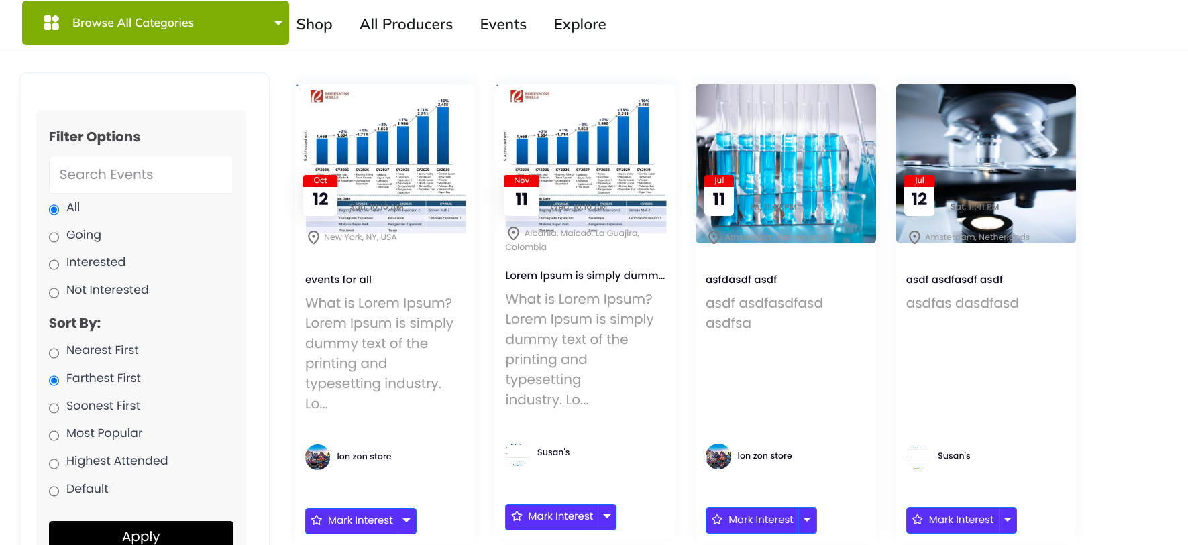Screen dimensions: 1188x545
Task: Go to All Producers page
Action: 406,25
